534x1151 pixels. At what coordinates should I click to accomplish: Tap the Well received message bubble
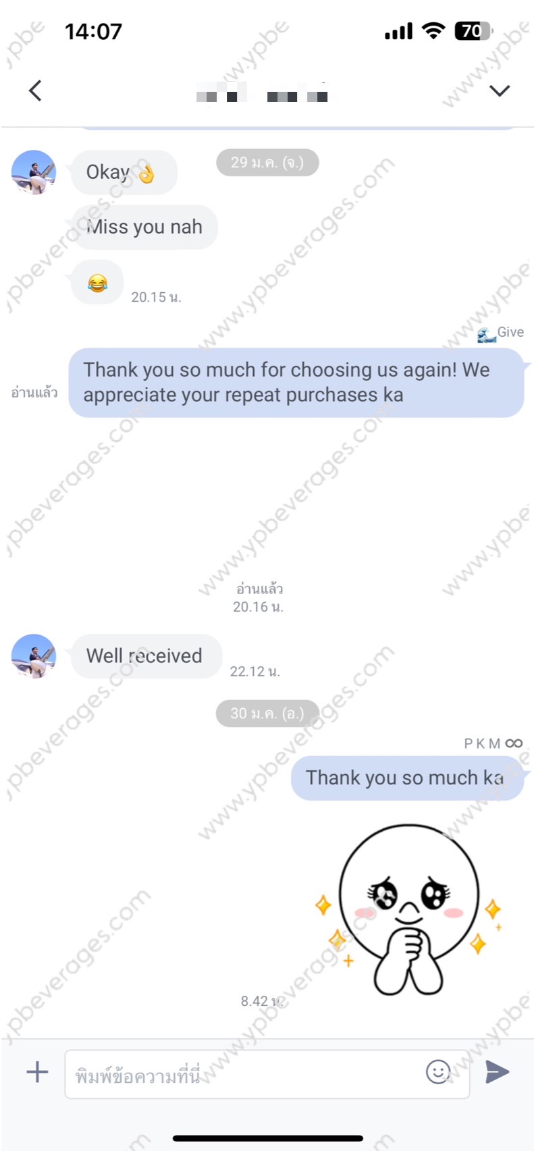point(146,655)
